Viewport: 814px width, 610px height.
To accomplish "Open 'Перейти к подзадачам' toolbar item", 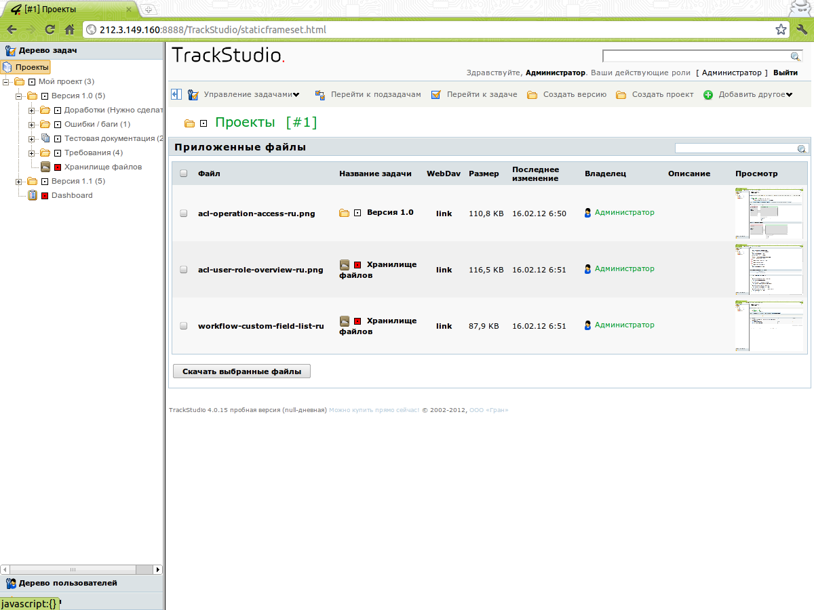I will 376,95.
